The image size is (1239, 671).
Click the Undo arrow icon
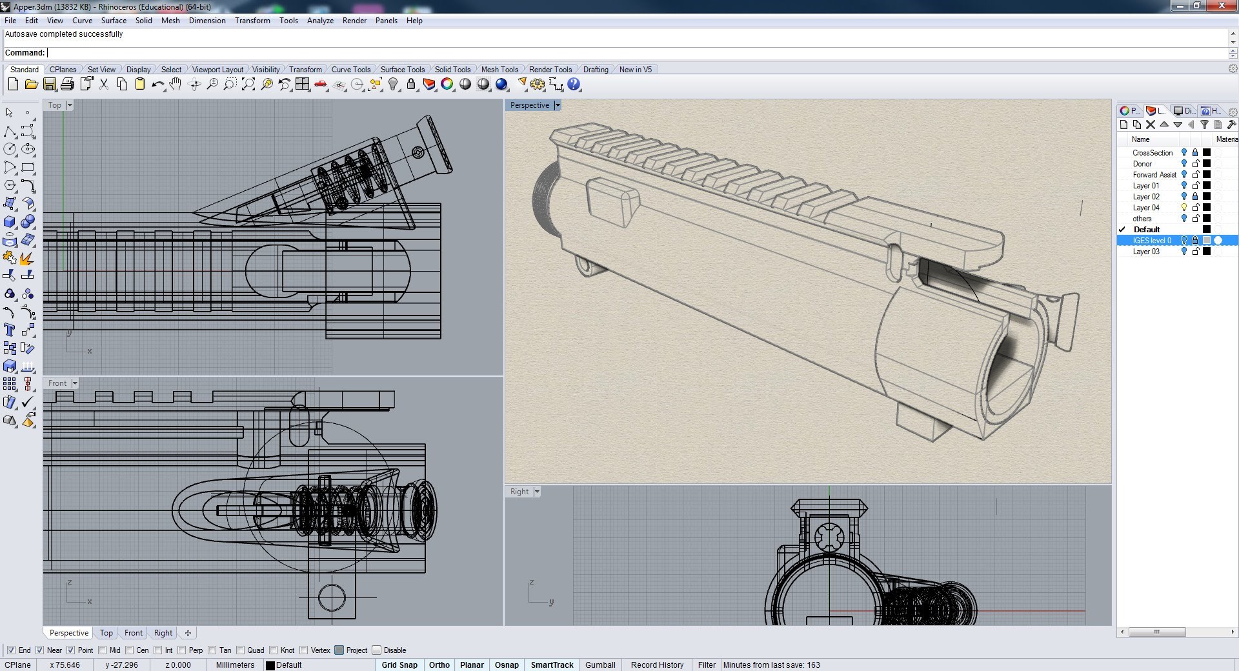tap(157, 85)
